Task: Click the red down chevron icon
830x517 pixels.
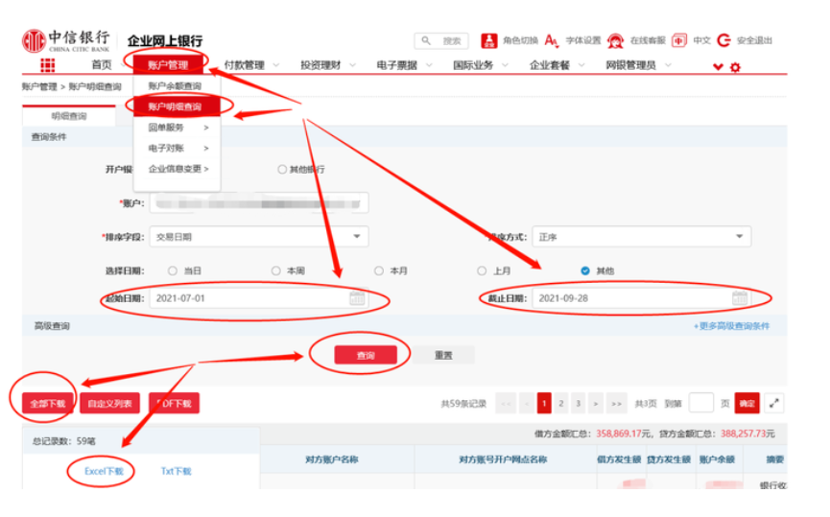Action: (x=718, y=67)
